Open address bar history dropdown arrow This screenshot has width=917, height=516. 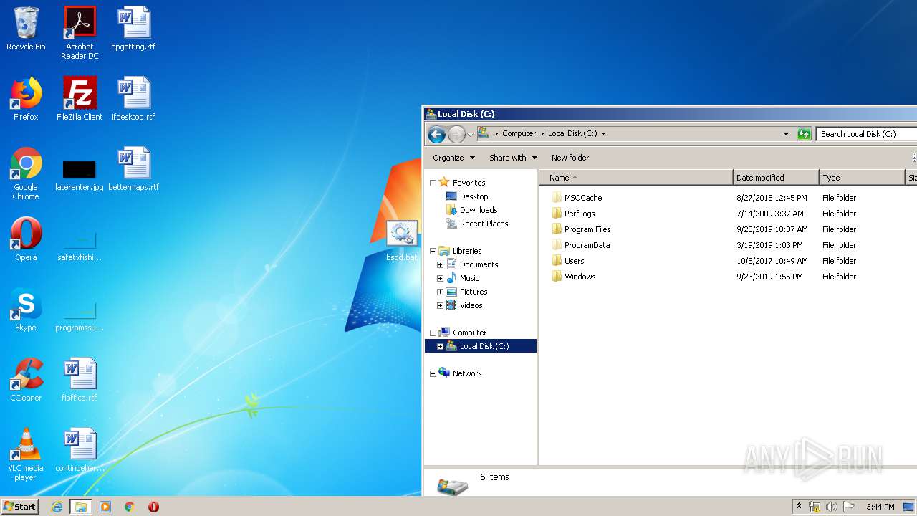(x=786, y=134)
